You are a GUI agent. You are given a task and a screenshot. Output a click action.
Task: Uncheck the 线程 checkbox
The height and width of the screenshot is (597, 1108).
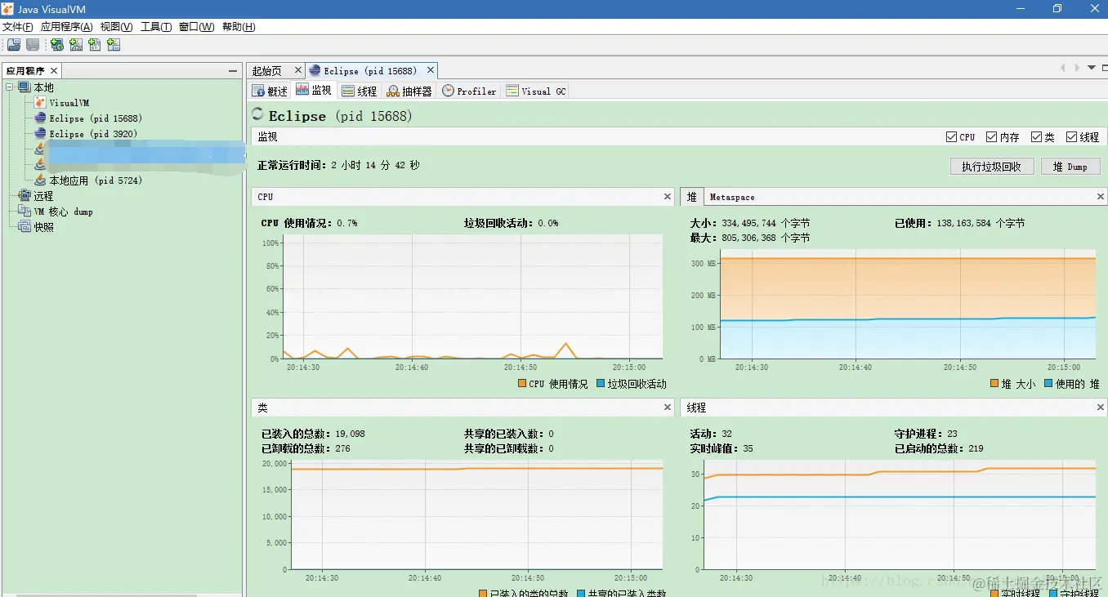point(1072,137)
